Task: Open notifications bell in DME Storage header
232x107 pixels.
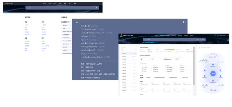Action: (x=215, y=35)
